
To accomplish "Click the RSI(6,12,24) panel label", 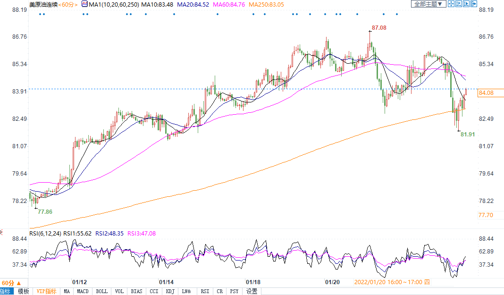I will pos(45,233).
